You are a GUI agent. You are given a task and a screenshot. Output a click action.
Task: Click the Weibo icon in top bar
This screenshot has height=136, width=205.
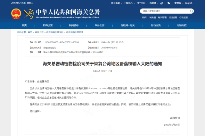pyautogui.click(x=162, y=3)
